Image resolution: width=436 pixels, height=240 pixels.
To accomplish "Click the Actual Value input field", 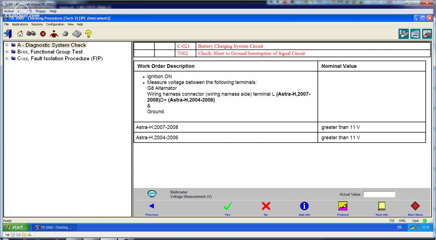I will [x=379, y=194].
